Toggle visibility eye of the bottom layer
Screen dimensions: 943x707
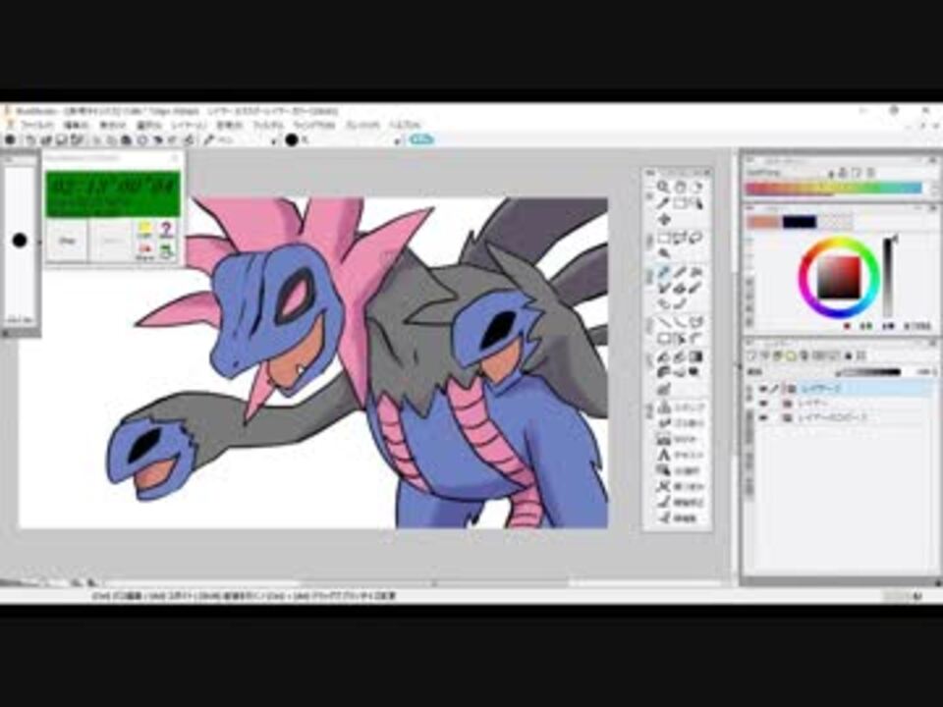pyautogui.click(x=763, y=417)
